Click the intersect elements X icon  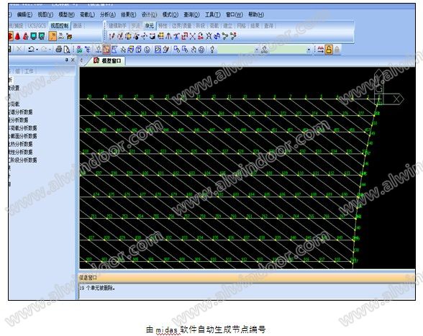click(x=192, y=36)
